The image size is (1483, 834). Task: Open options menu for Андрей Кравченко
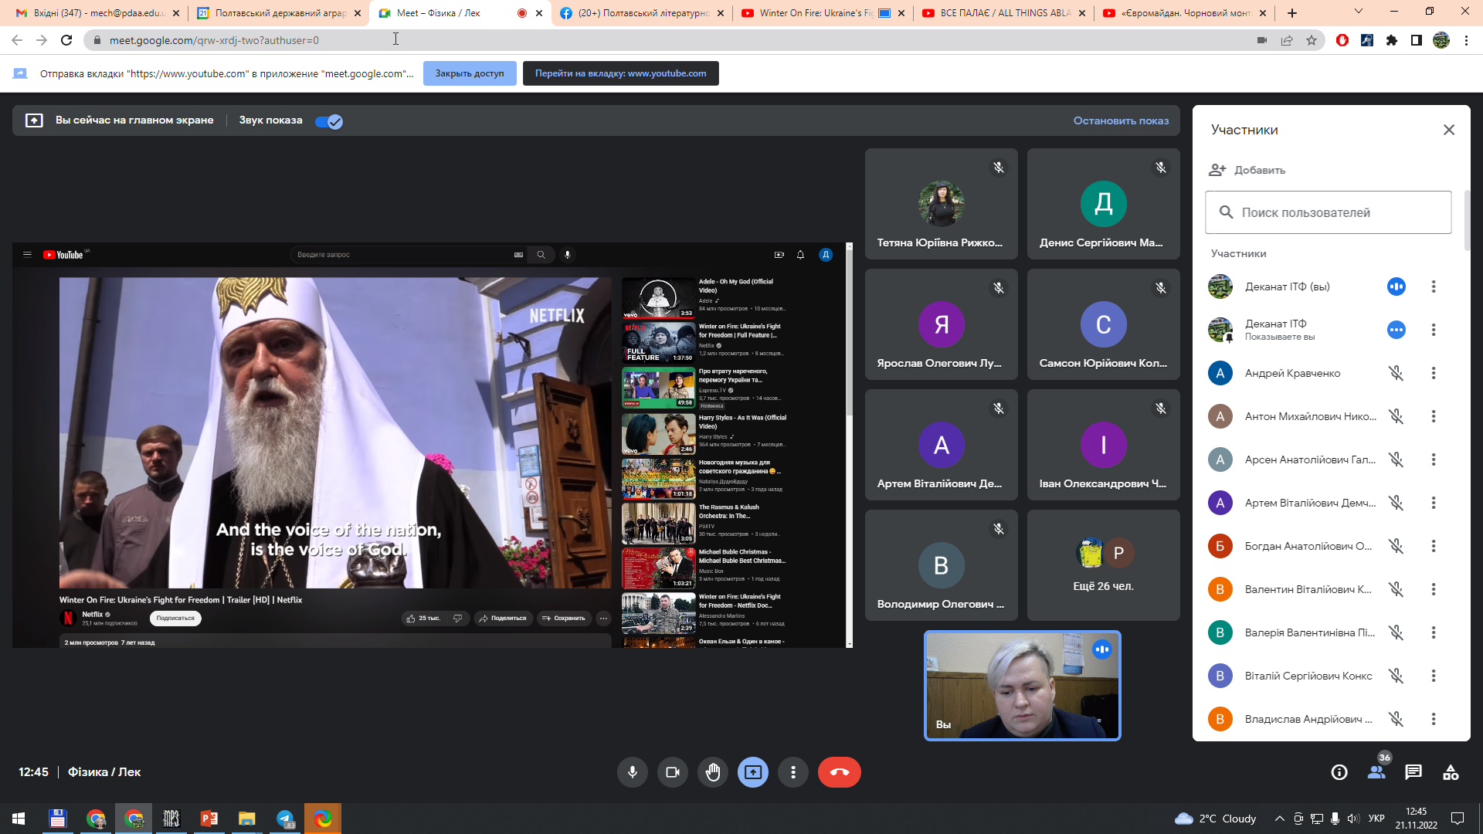coord(1434,373)
